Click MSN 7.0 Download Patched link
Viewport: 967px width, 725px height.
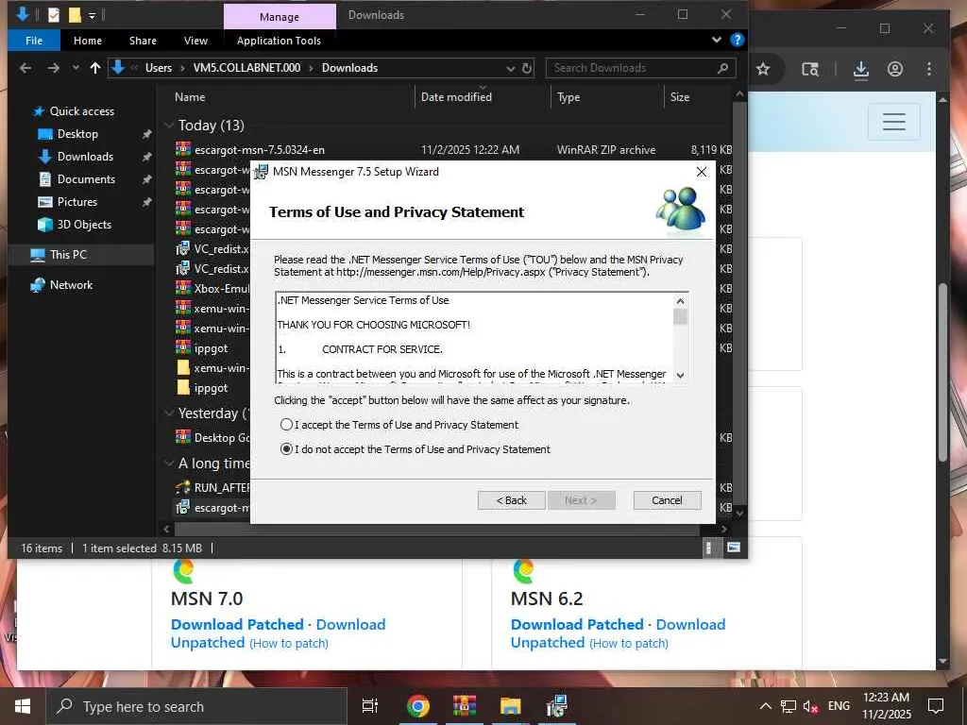pyautogui.click(x=237, y=625)
